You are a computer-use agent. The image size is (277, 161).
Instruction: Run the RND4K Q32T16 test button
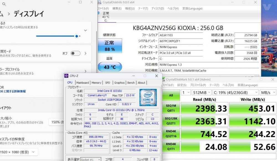[x=171, y=134]
